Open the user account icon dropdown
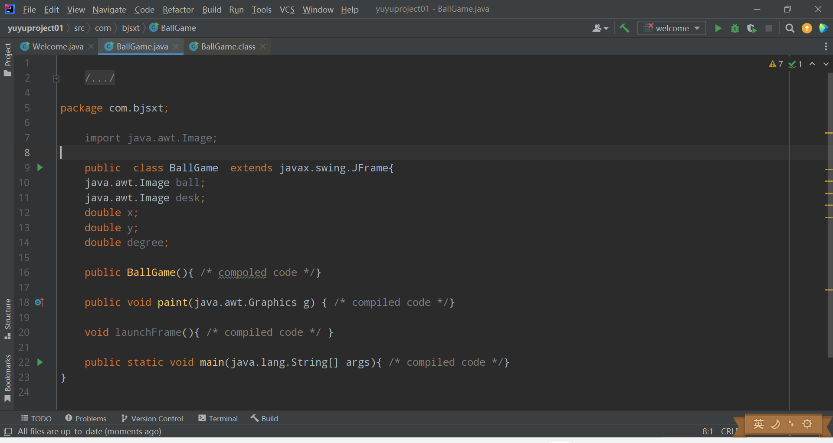 tap(600, 28)
